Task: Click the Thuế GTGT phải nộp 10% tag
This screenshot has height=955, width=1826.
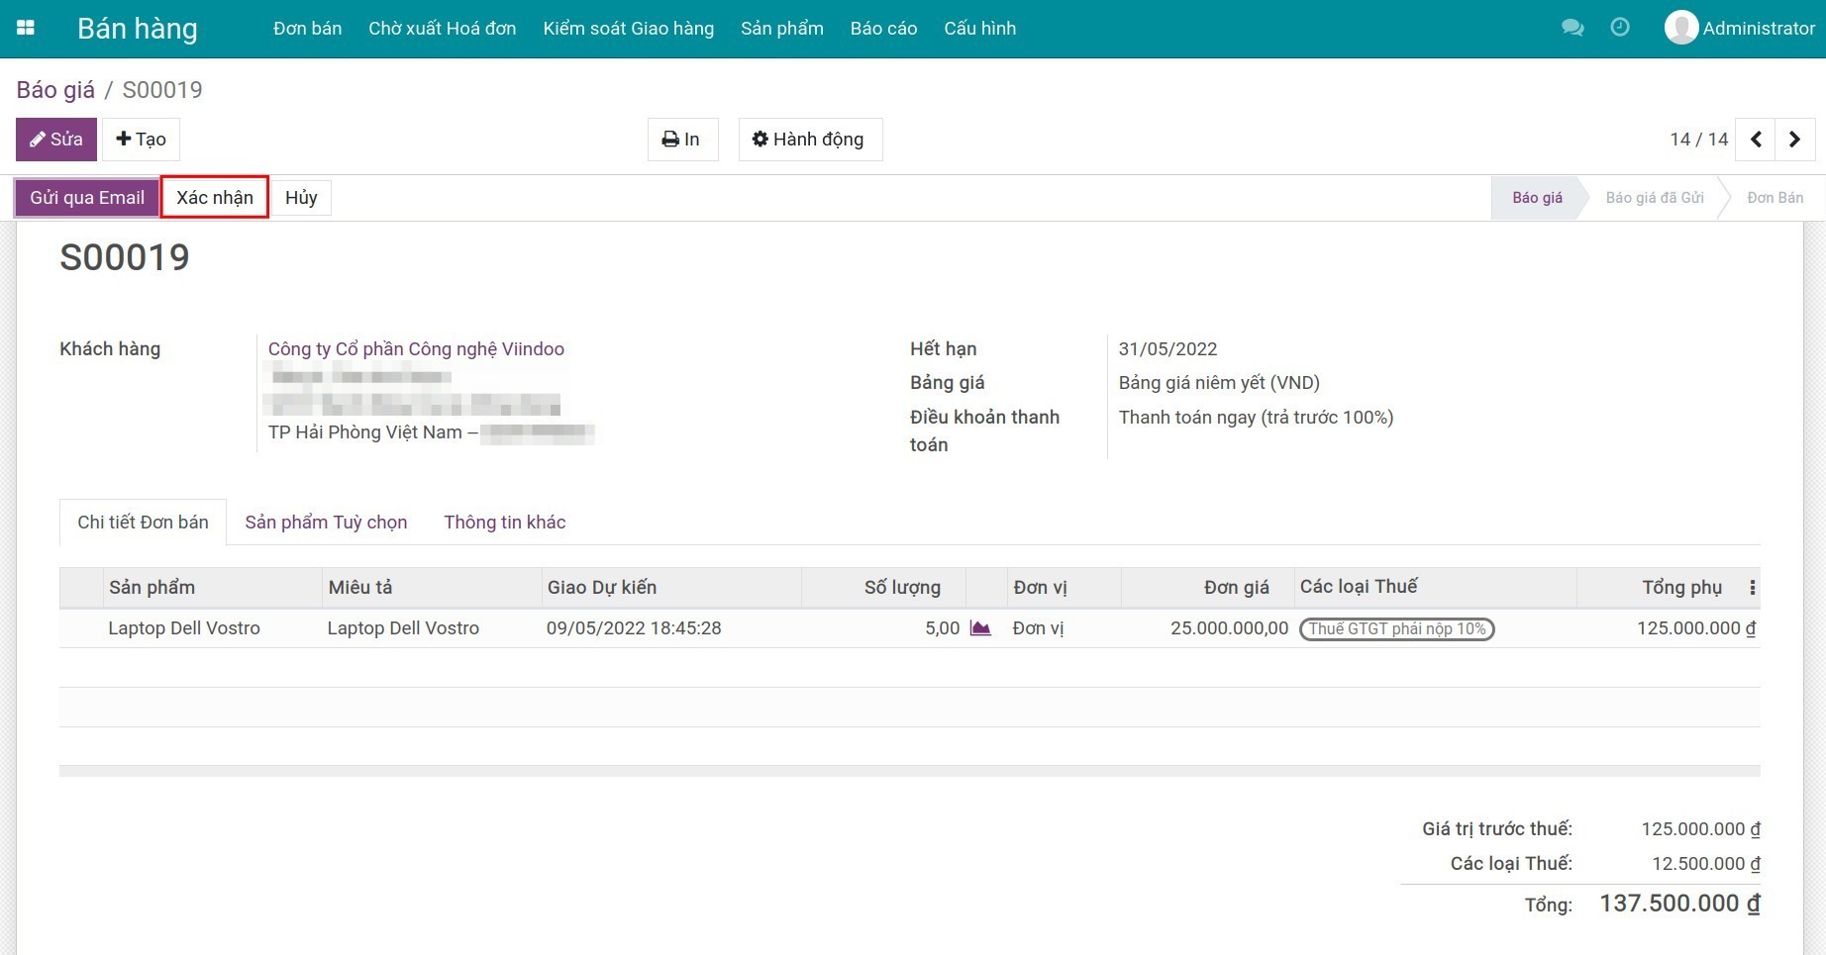Action: (1396, 629)
